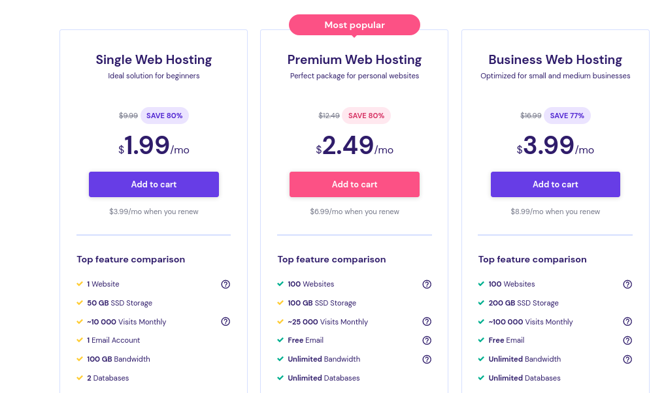The image size is (666, 393).
Task: Click the Premium plan SAVE 80% badge
Action: [x=366, y=116]
